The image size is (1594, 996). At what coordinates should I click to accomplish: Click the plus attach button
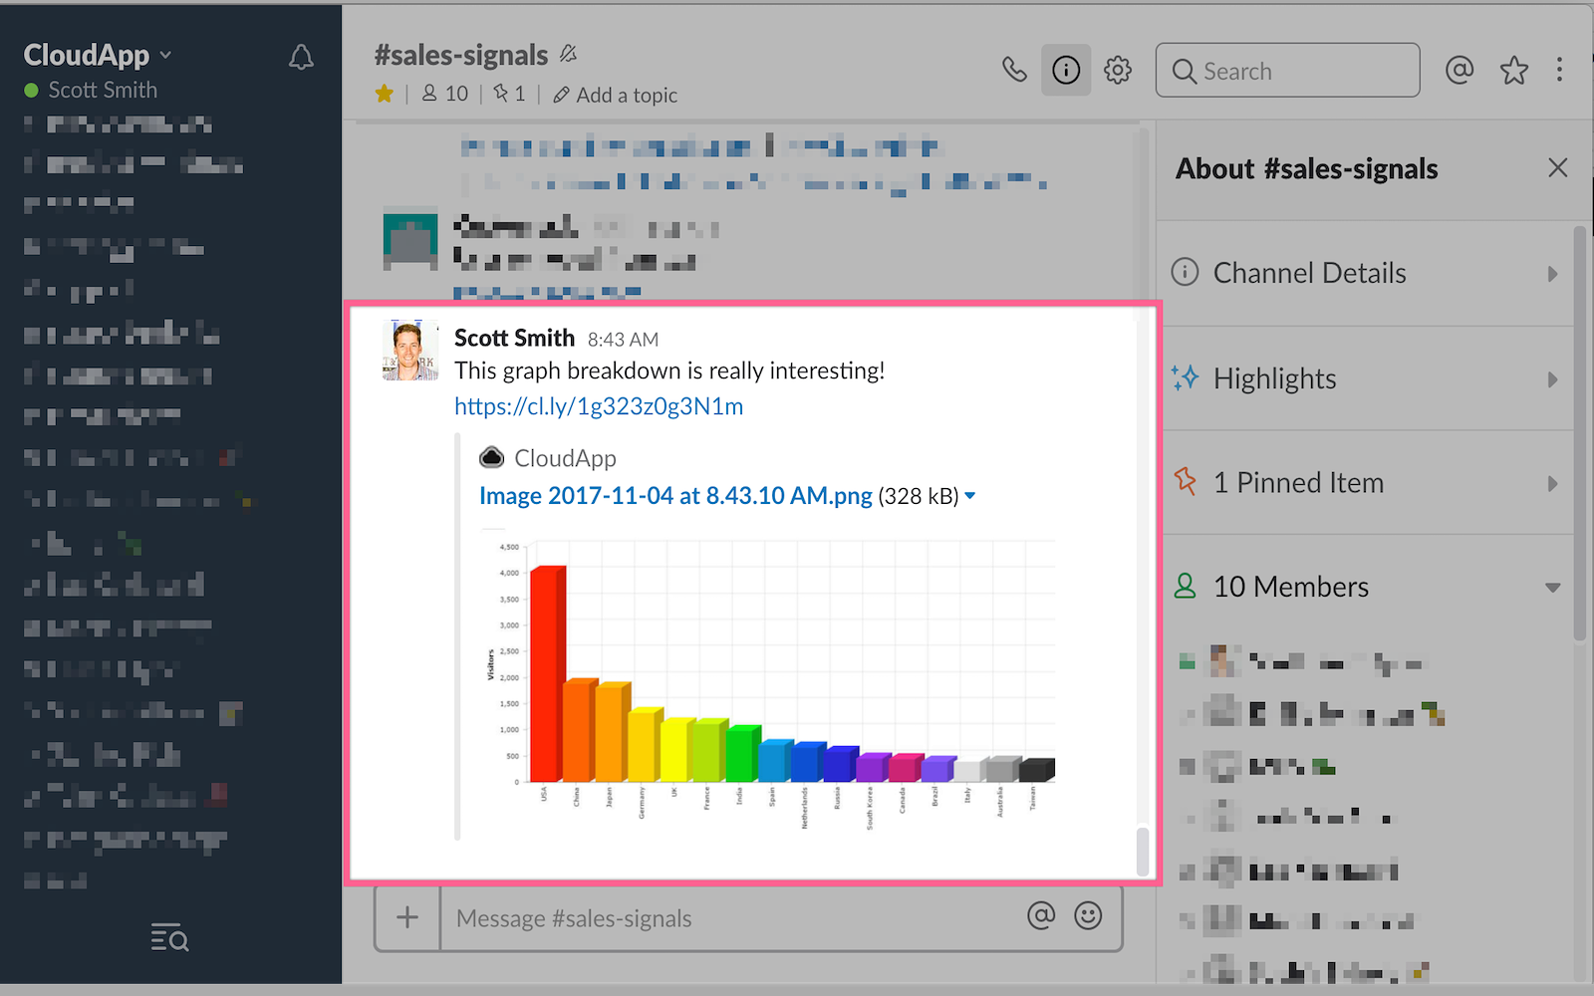pos(407,917)
